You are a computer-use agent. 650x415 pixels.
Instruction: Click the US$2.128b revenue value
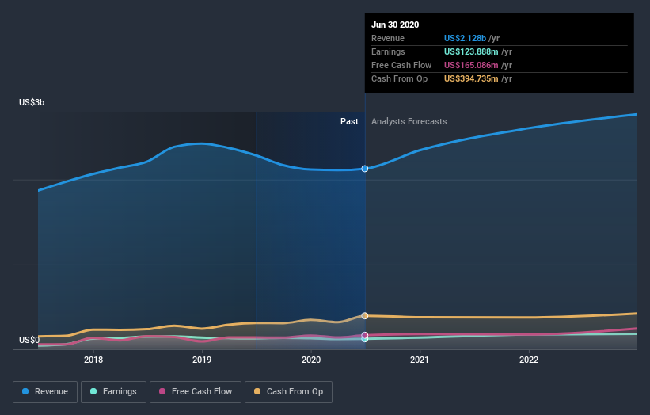[x=465, y=38]
